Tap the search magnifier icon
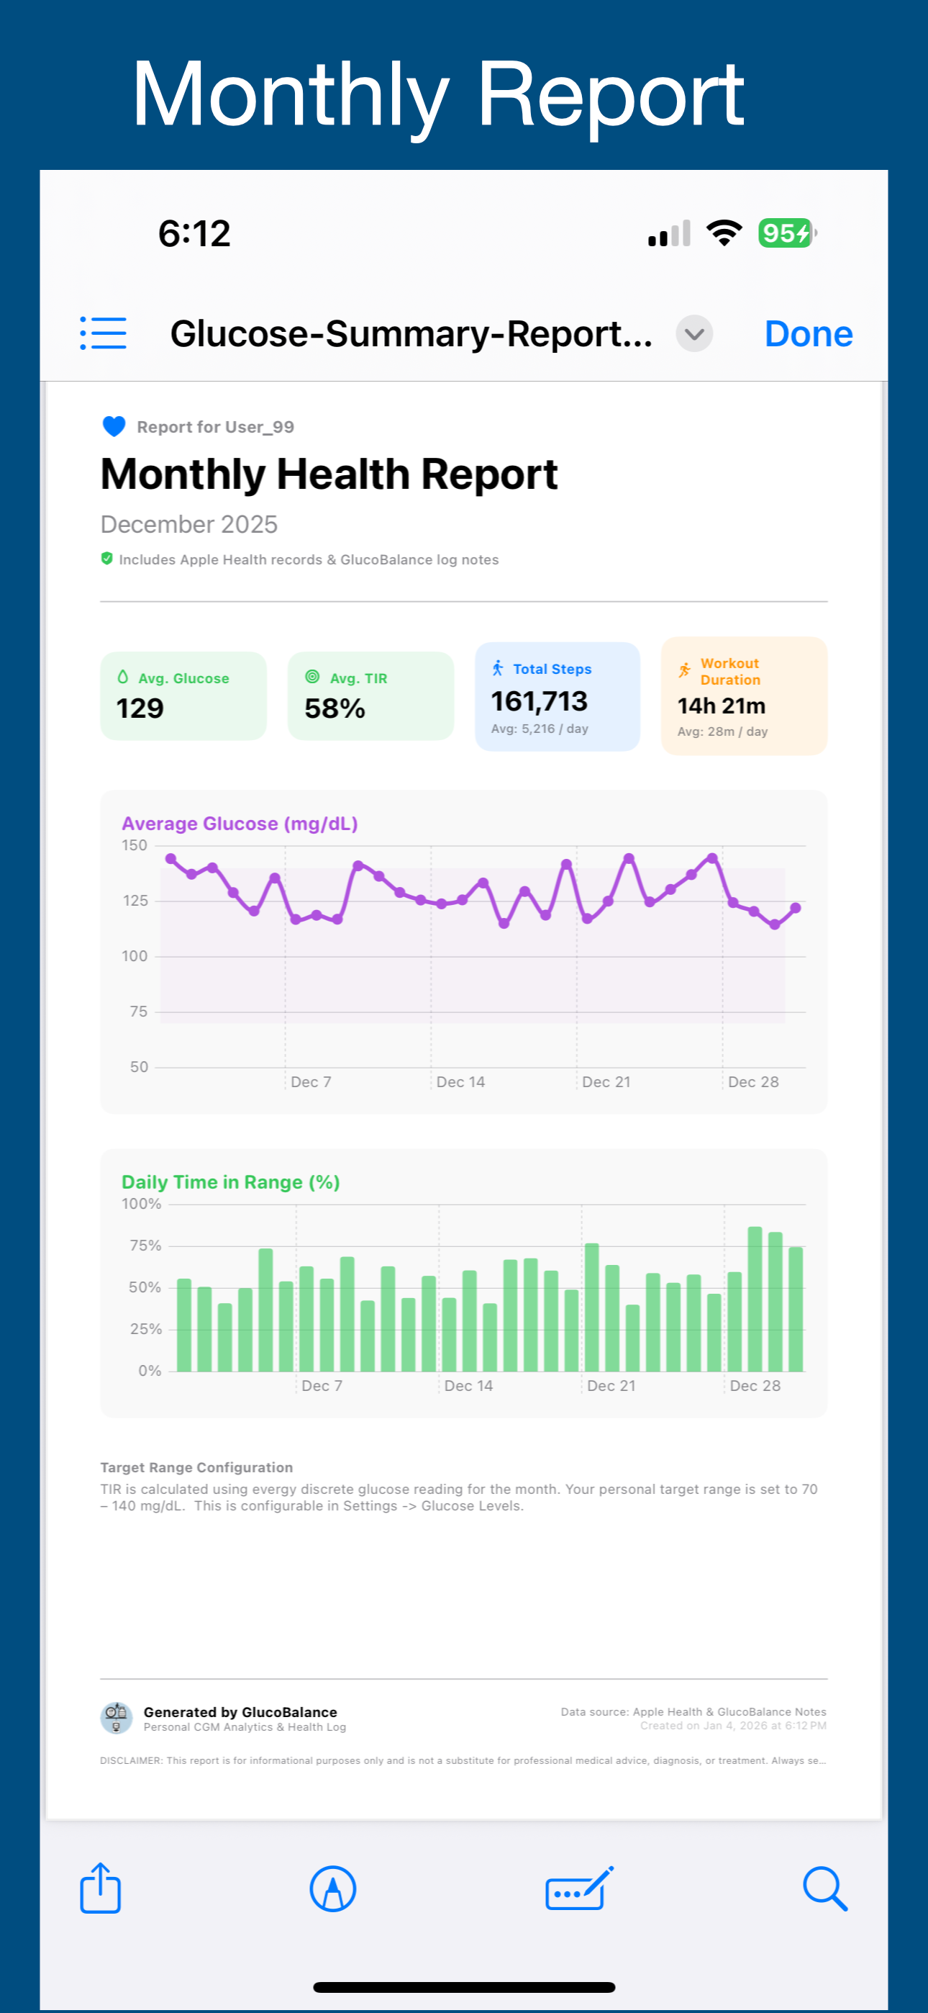This screenshot has height=2013, width=928. tap(825, 1890)
